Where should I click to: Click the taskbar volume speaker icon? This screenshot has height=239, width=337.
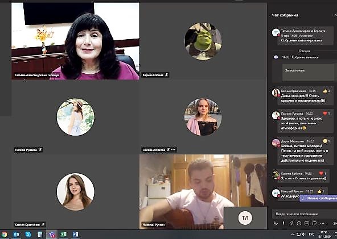click(304, 234)
